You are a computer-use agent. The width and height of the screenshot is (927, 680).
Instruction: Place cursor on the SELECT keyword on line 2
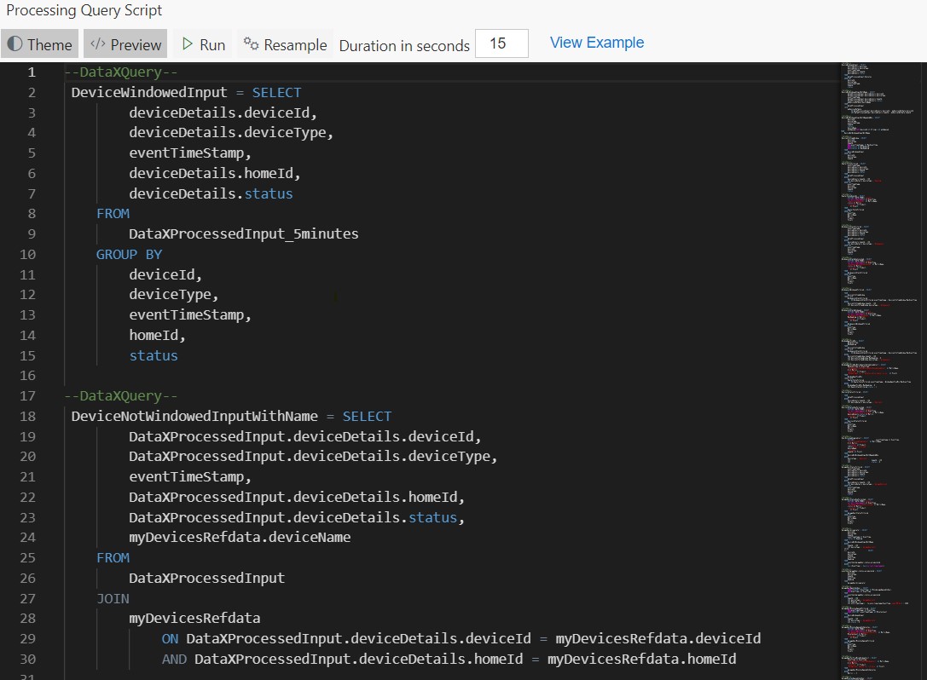(276, 92)
